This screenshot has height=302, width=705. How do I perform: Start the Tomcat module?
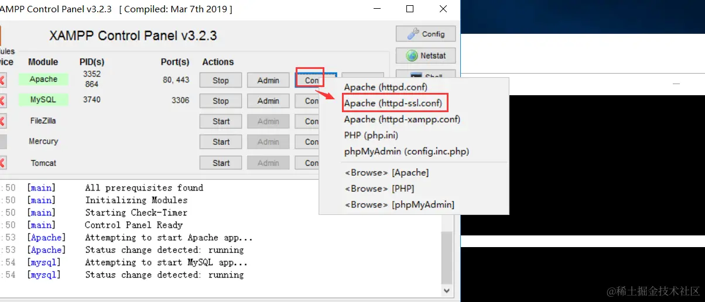coord(221,162)
